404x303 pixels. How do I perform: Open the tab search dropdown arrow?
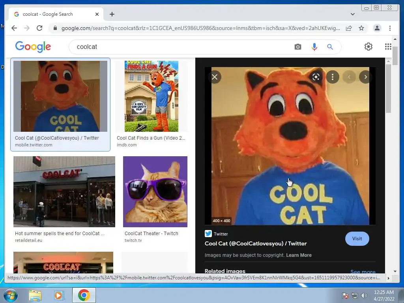coord(352,14)
